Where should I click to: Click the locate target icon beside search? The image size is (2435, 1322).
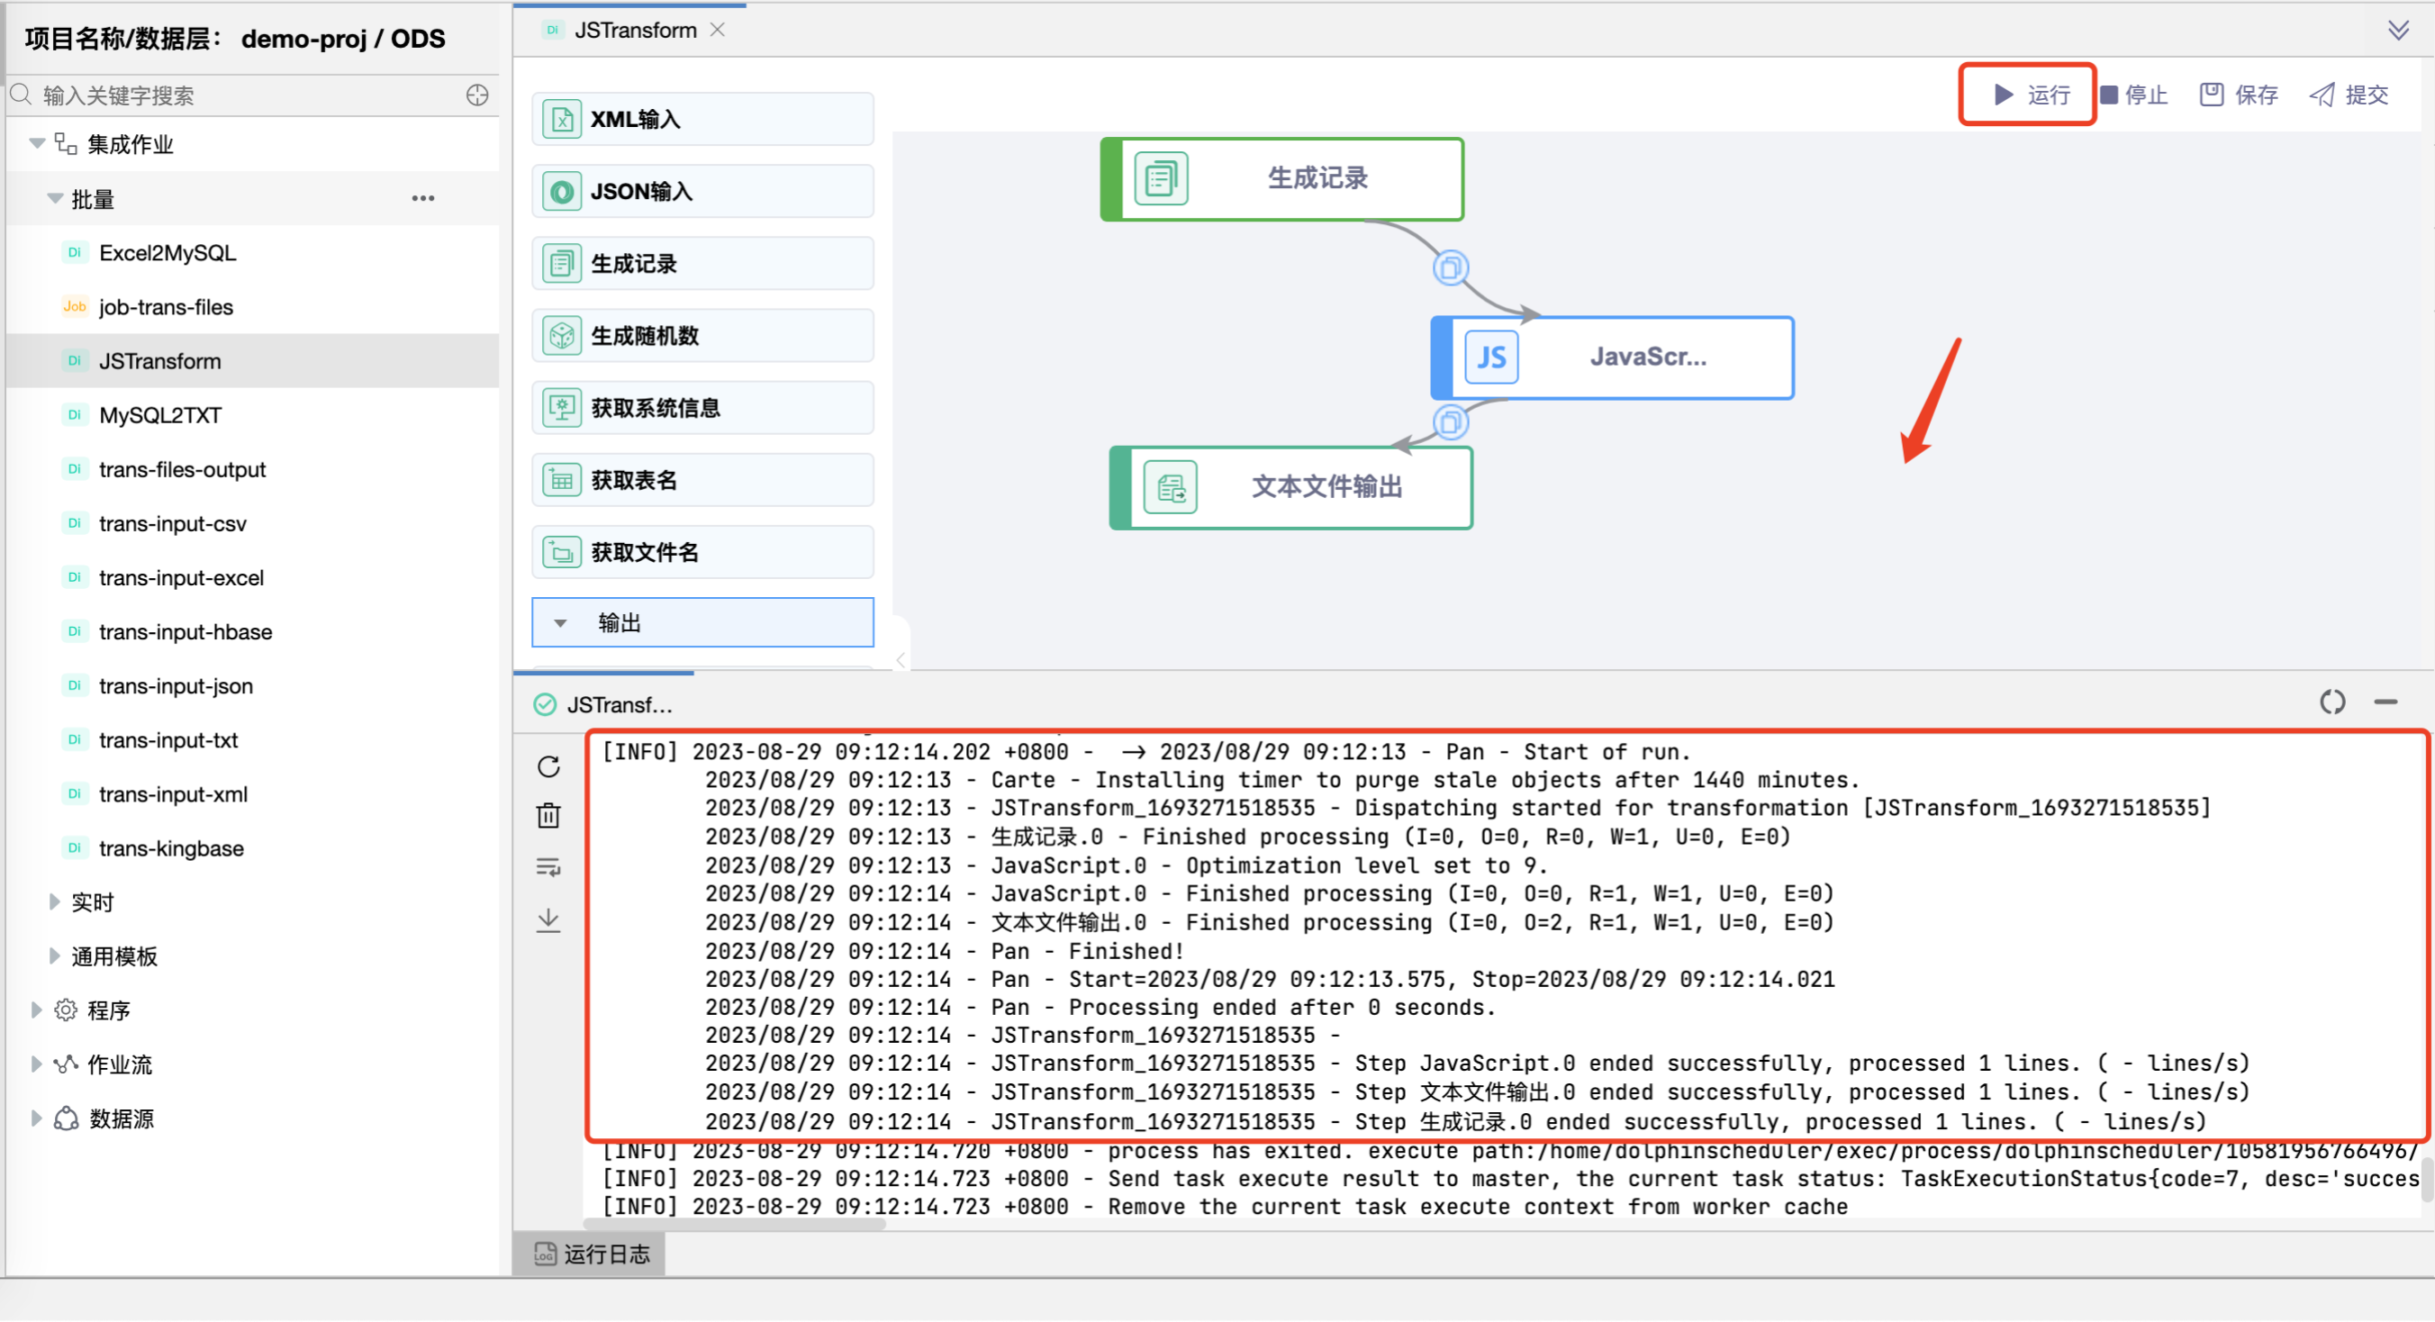(477, 95)
